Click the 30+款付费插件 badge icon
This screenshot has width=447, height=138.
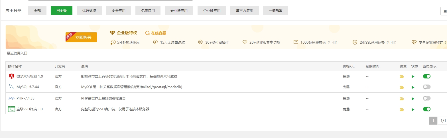200,42
